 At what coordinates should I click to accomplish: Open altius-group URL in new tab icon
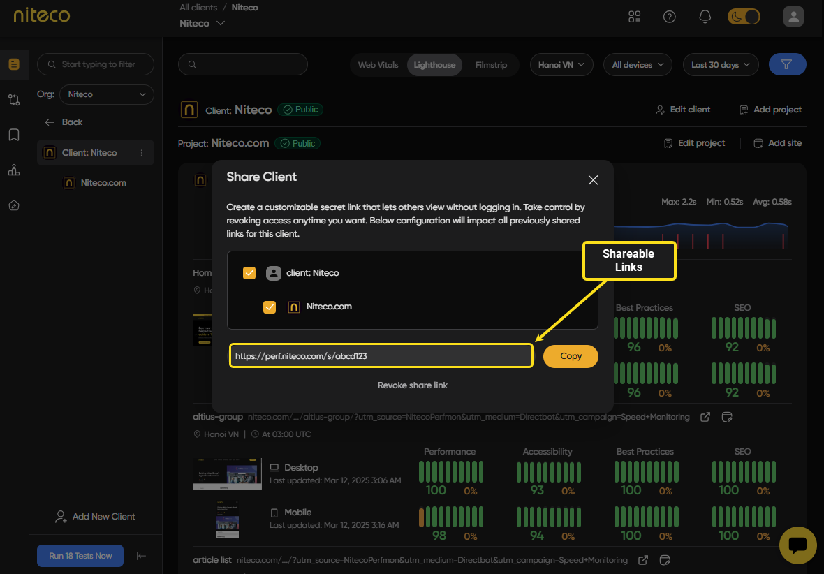705,417
